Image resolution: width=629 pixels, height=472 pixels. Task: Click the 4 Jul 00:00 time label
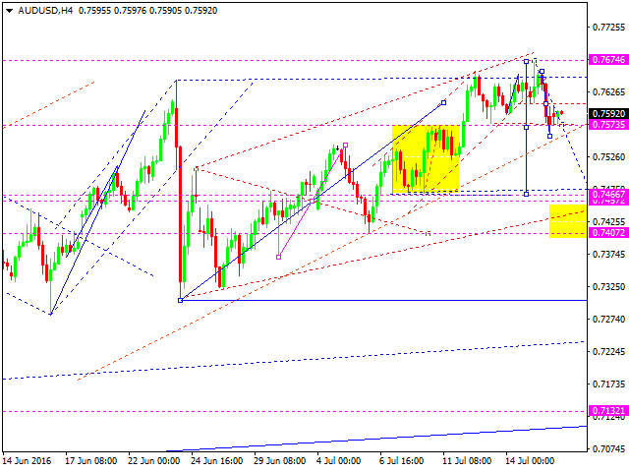point(339,461)
